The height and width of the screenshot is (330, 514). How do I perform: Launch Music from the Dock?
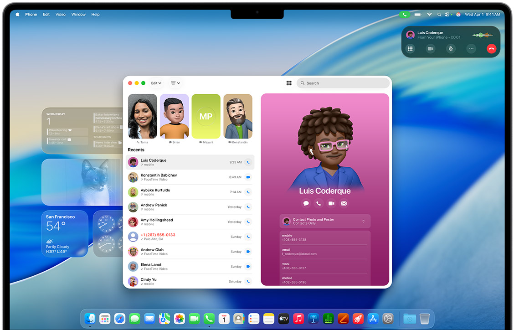click(x=298, y=319)
